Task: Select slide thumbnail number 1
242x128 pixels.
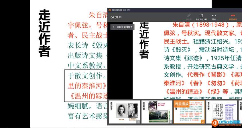Action: tap(125, 112)
